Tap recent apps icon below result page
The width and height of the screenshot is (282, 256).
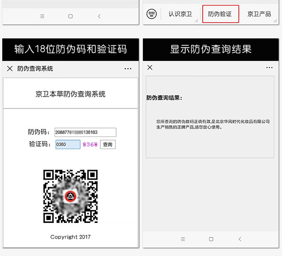tap(183, 239)
